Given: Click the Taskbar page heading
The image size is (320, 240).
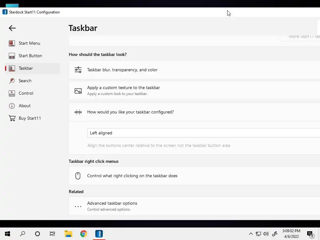Looking at the screenshot, I should (83, 28).
